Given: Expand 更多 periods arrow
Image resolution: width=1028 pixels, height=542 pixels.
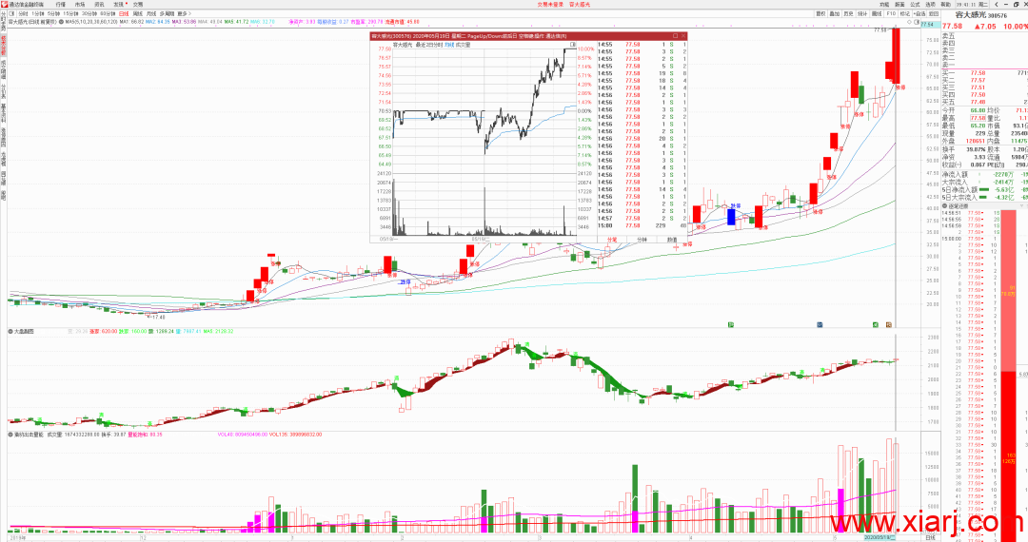Looking at the screenshot, I should point(183,13).
